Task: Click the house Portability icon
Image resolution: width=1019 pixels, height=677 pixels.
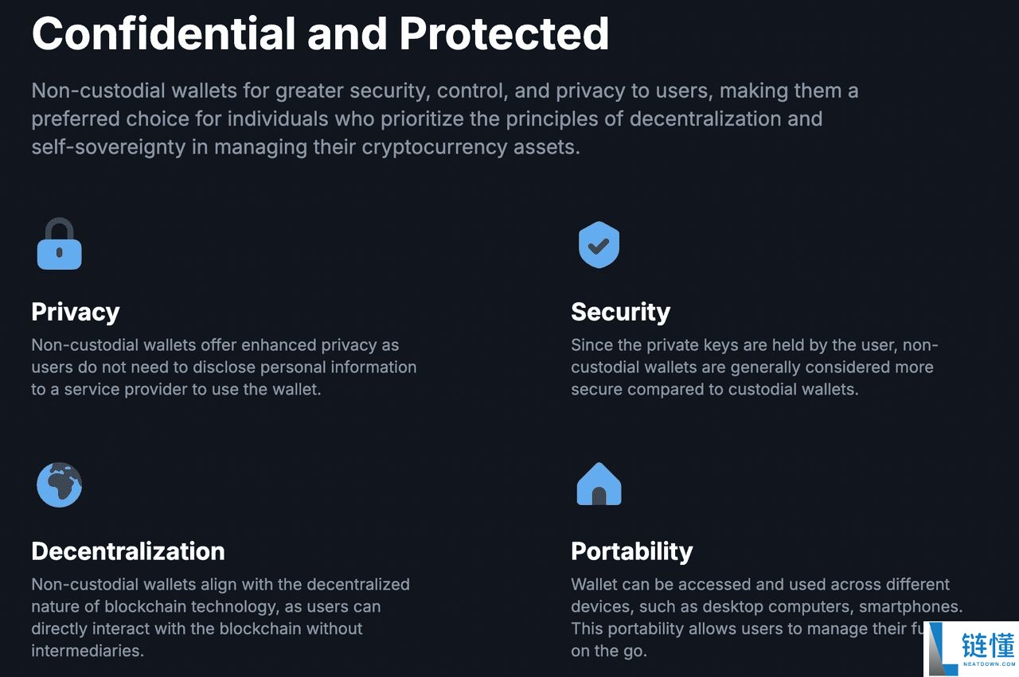Action: coord(599,484)
